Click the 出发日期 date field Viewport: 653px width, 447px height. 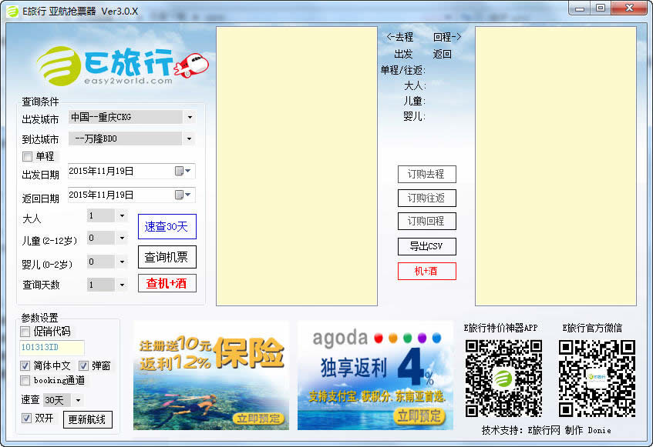(x=131, y=171)
